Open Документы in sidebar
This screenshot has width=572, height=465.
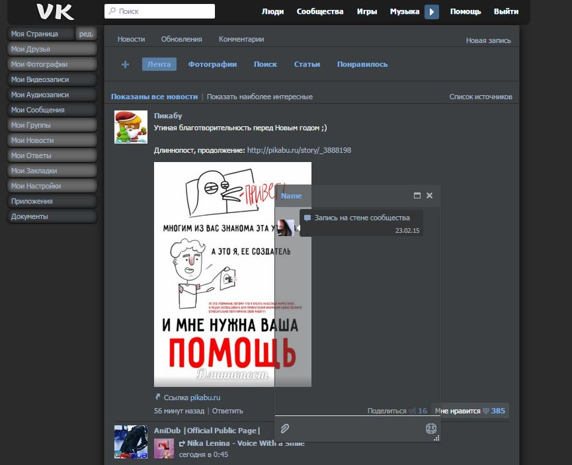tap(52, 216)
